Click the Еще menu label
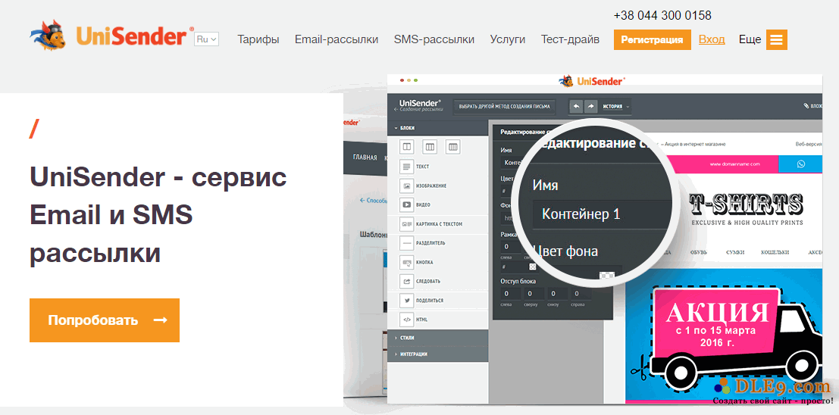839x415 pixels. [x=750, y=39]
